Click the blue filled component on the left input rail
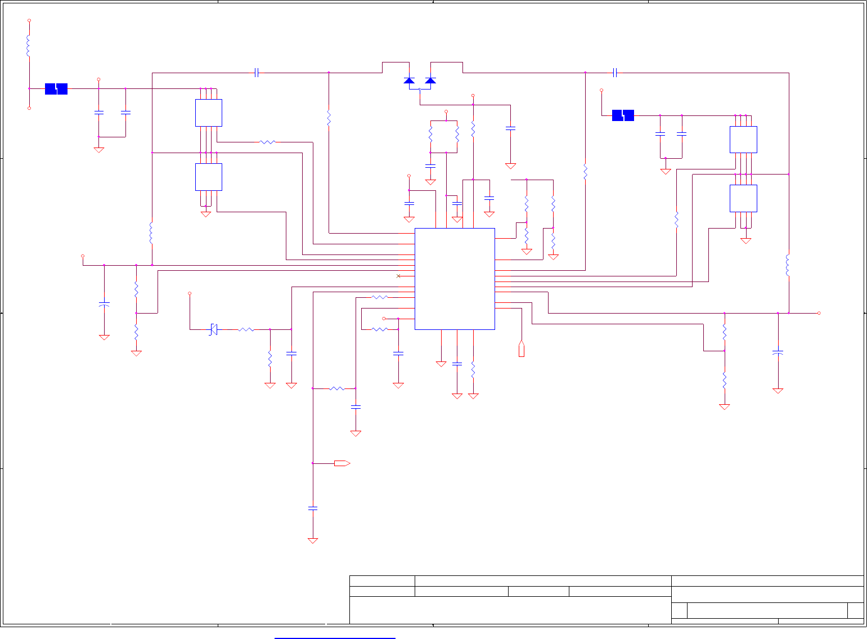The height and width of the screenshot is (639, 867). pyautogui.click(x=56, y=89)
